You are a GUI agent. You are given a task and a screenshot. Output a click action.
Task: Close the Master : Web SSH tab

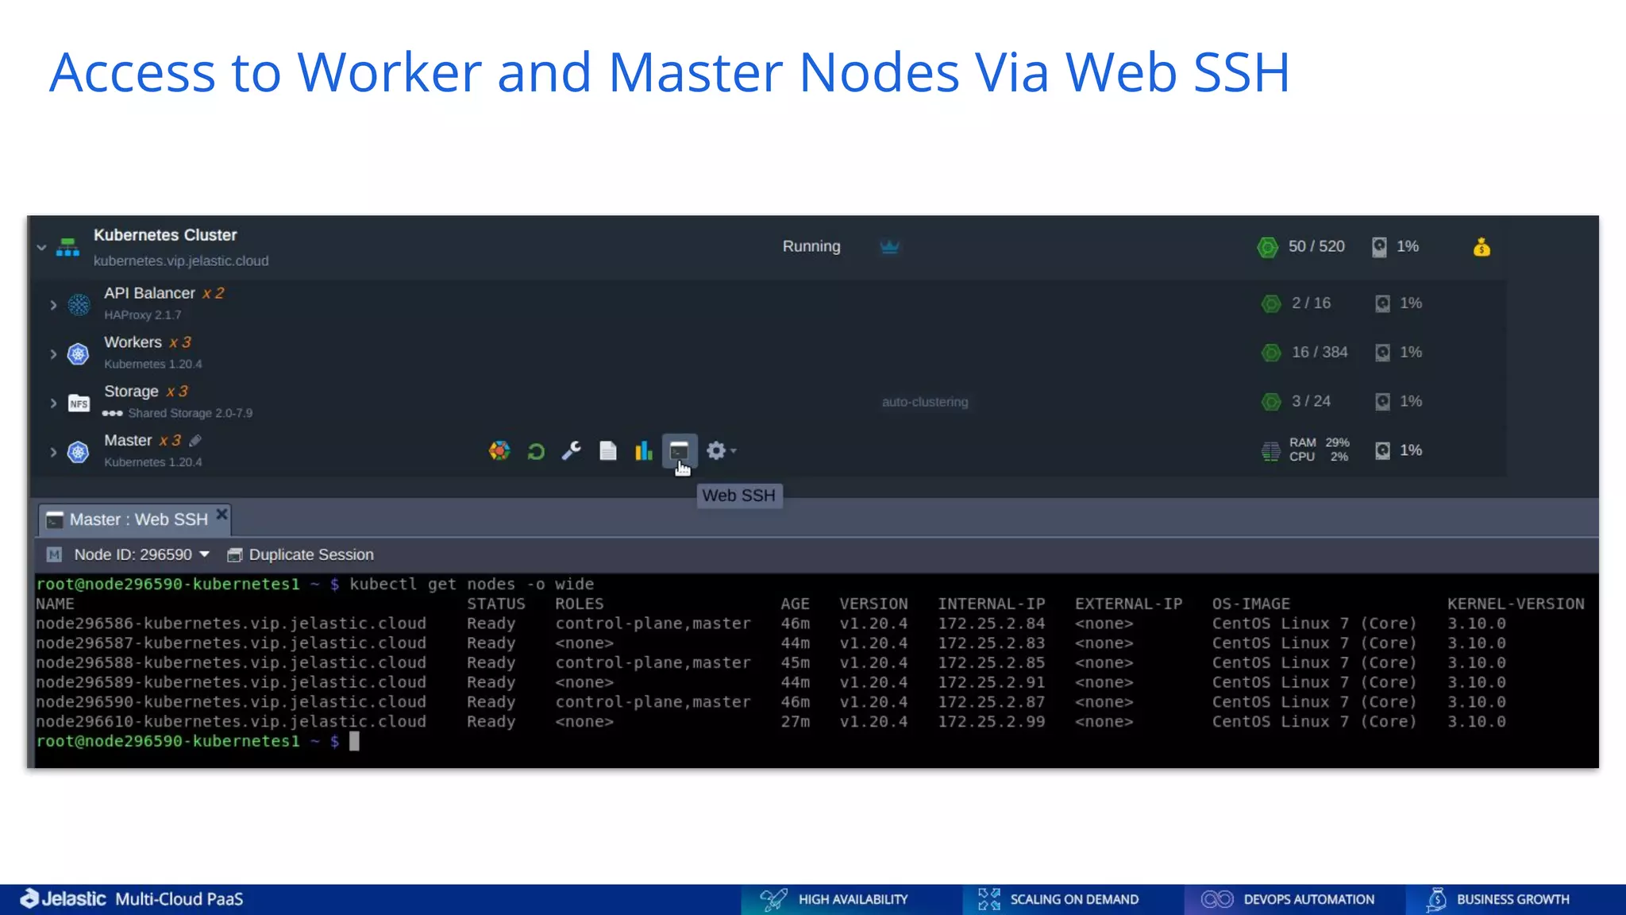tap(222, 514)
